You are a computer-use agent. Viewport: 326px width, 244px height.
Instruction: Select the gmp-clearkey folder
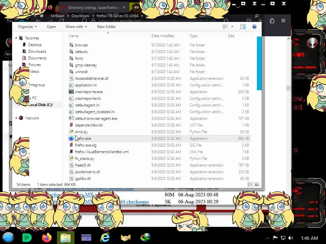click(86, 65)
